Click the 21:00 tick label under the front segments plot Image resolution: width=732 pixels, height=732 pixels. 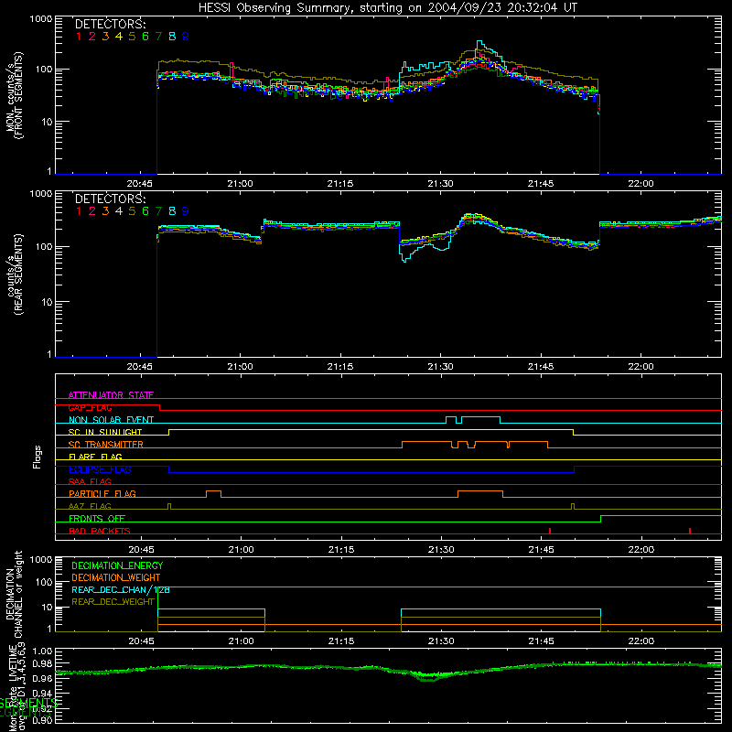pyautogui.click(x=240, y=184)
